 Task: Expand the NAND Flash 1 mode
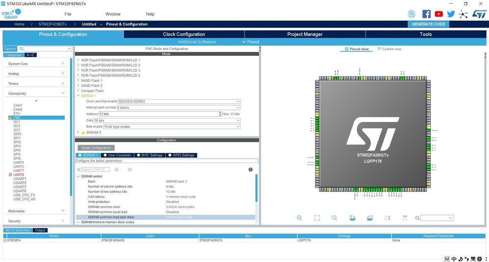click(78, 80)
